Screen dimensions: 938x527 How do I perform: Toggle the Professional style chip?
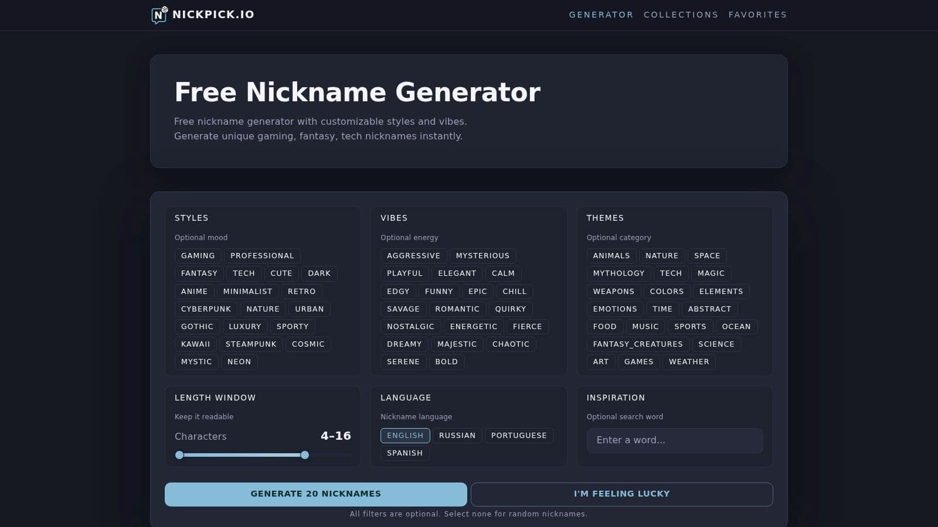tap(262, 256)
